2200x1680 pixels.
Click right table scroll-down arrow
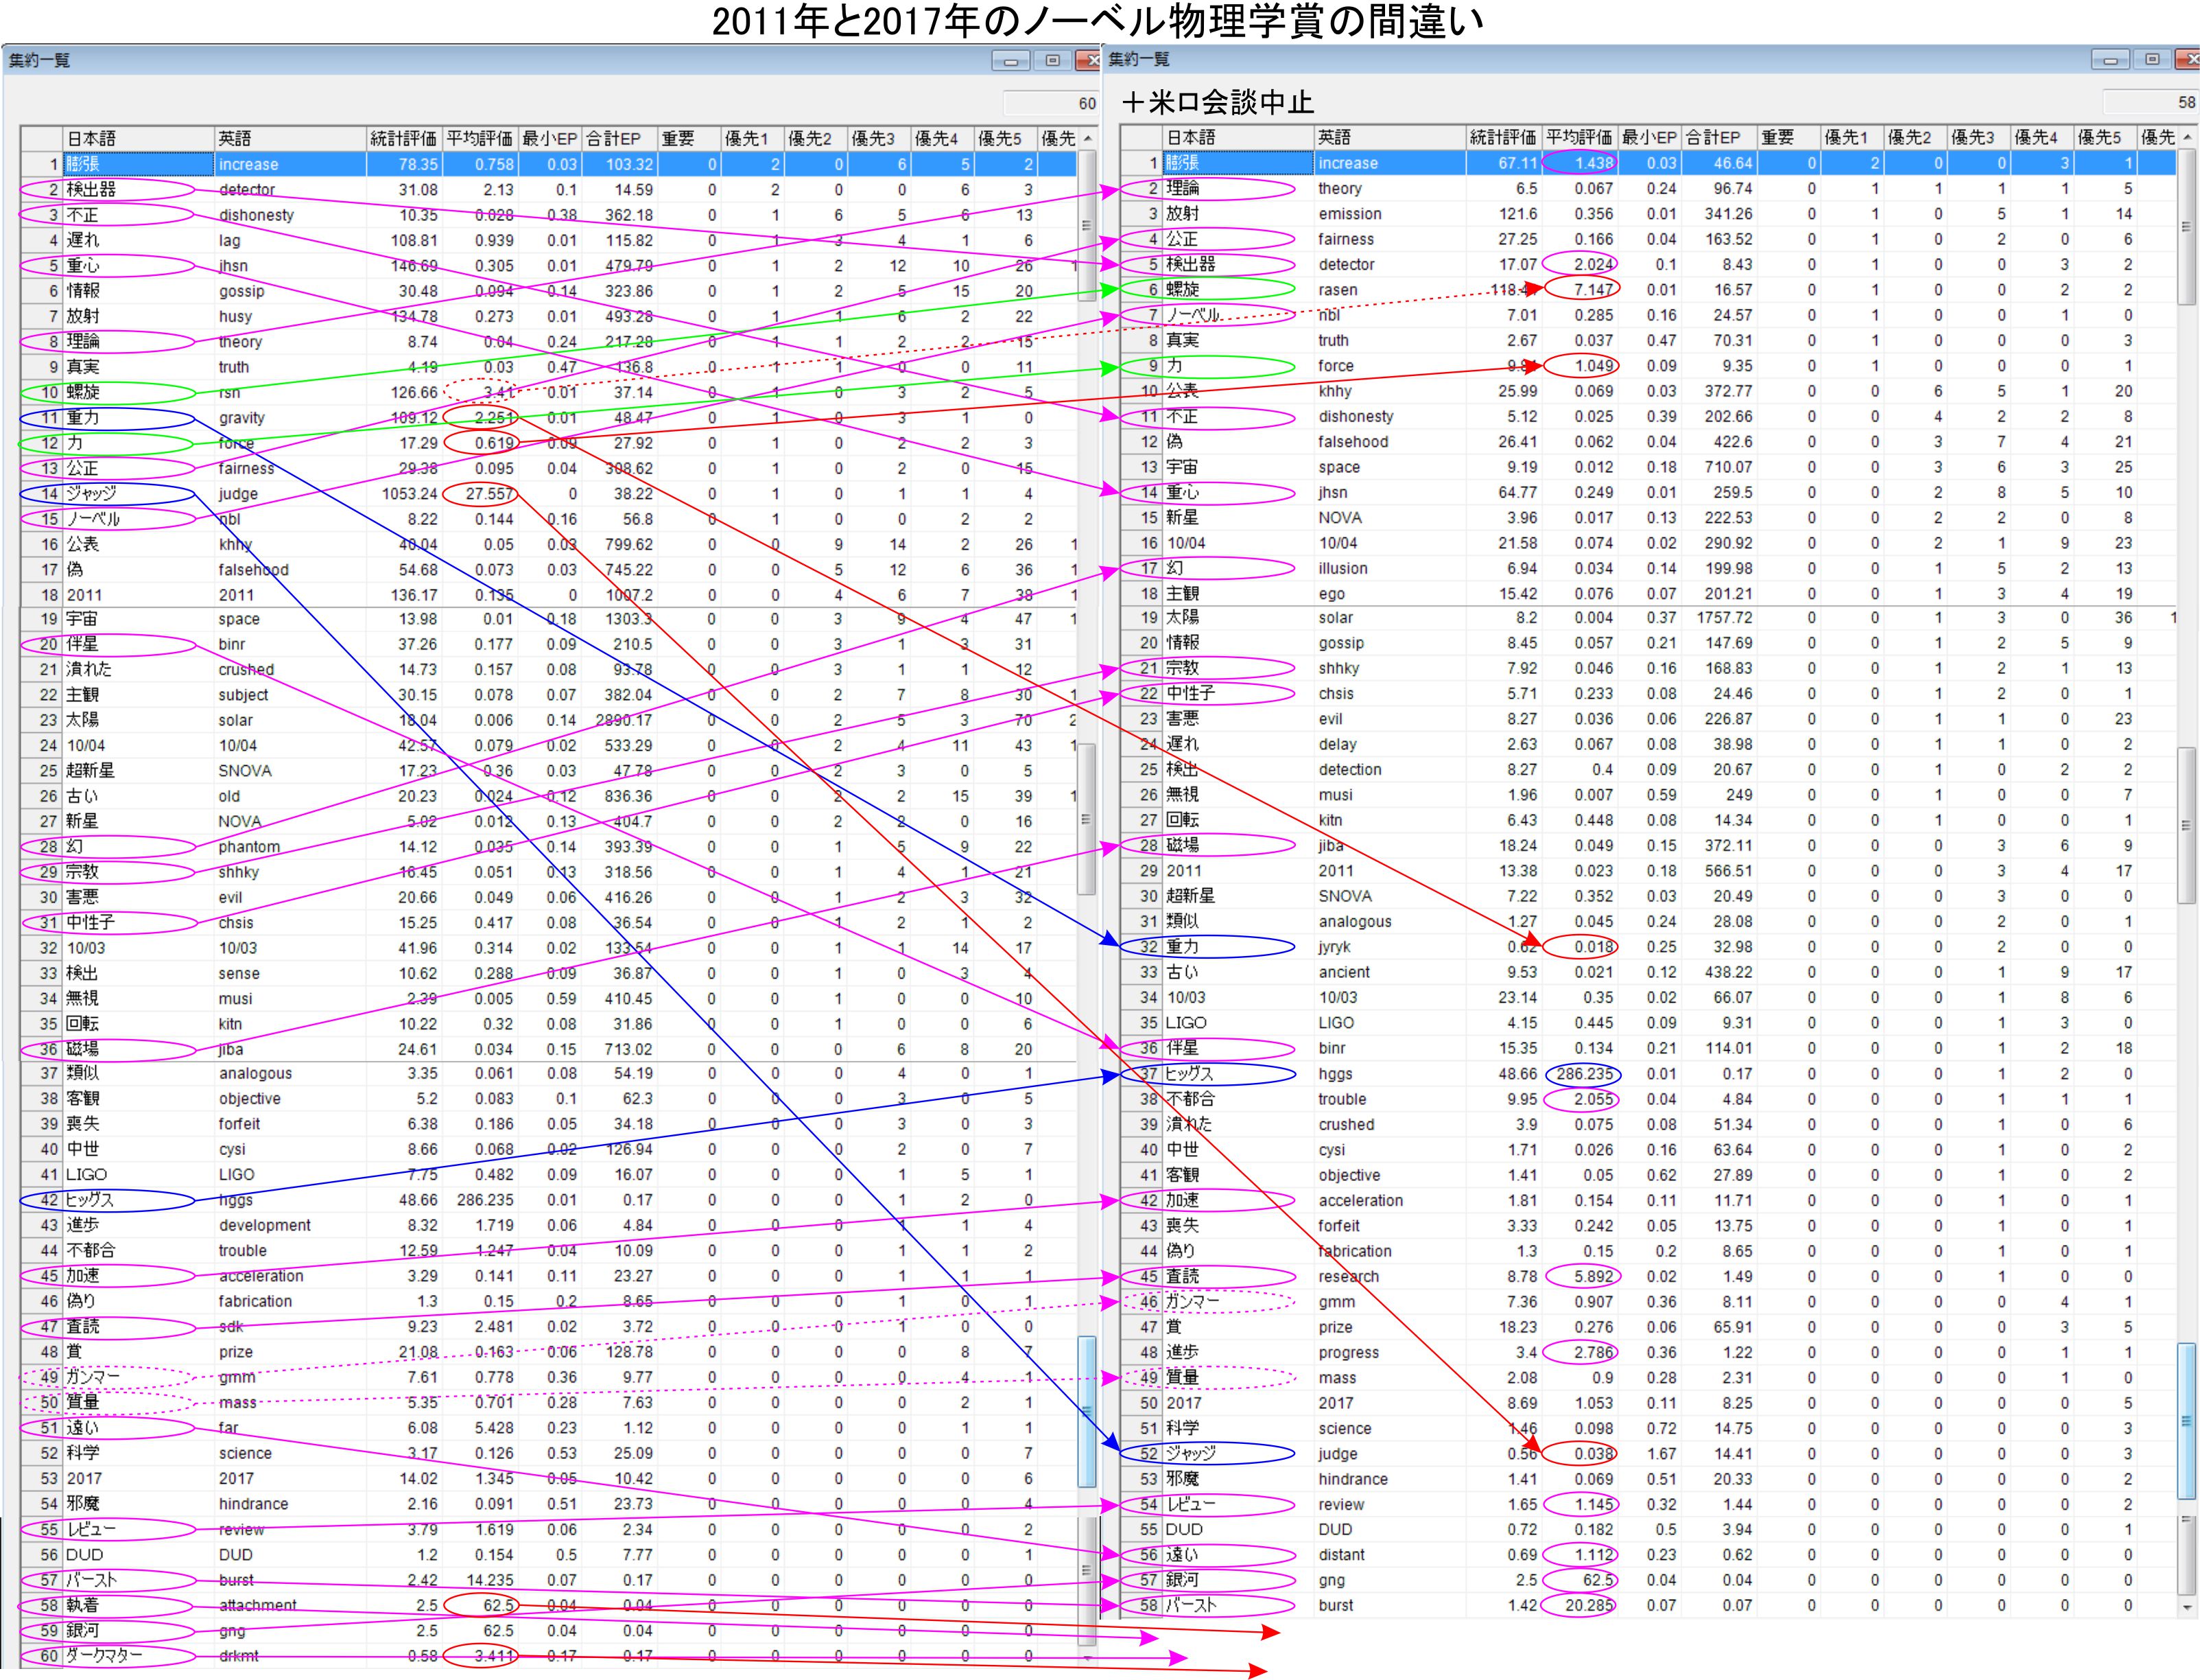pos(2187,1607)
